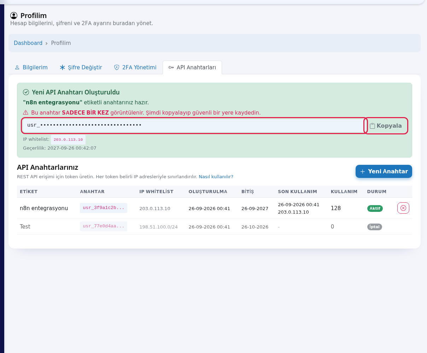Click the plus icon on Yeni Anahtar
The image size is (427, 353).
(x=362, y=172)
